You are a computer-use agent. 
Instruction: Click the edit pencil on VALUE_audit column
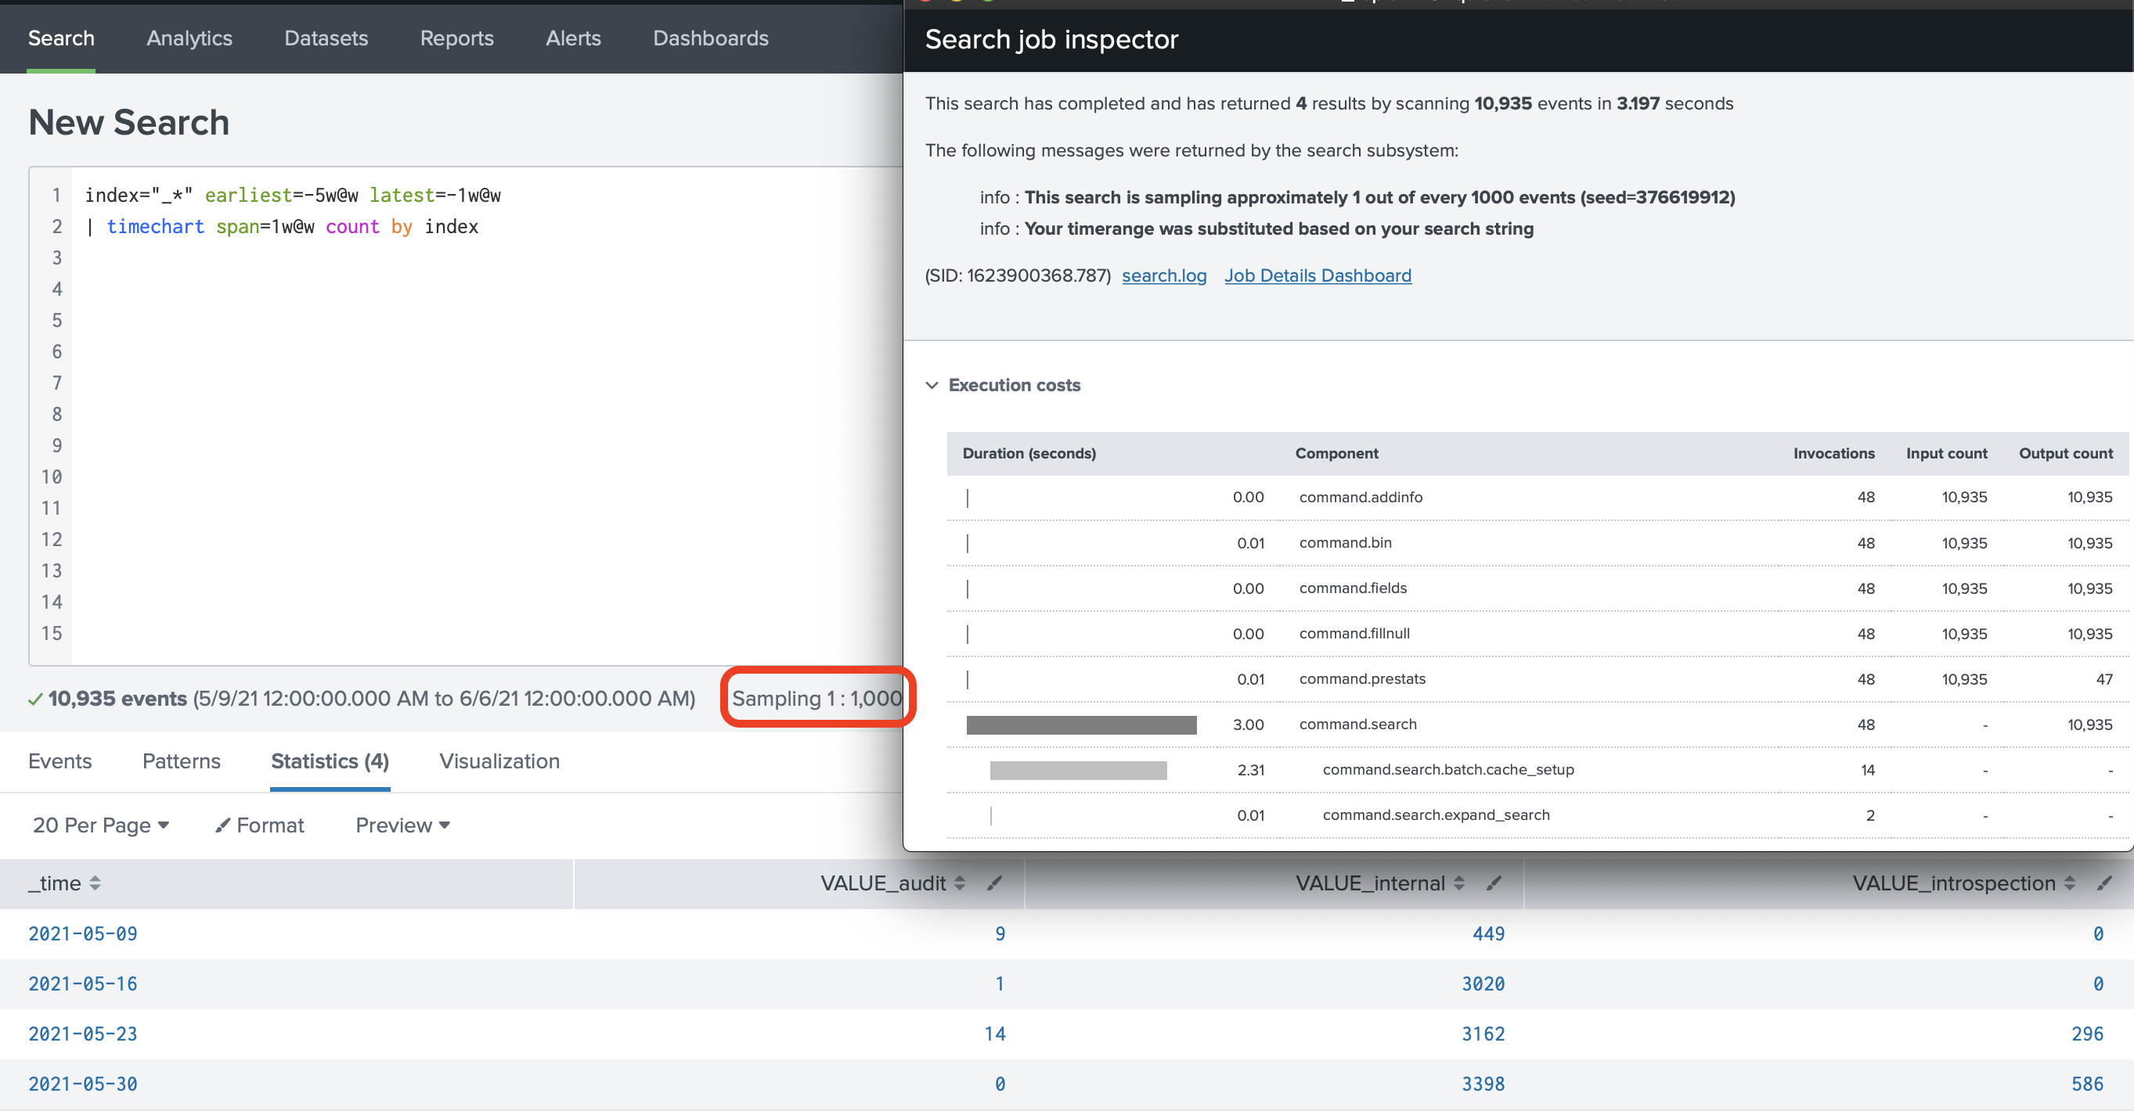[x=995, y=883]
